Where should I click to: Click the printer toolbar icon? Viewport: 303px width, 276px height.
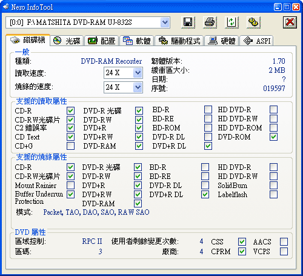[x=210, y=22]
